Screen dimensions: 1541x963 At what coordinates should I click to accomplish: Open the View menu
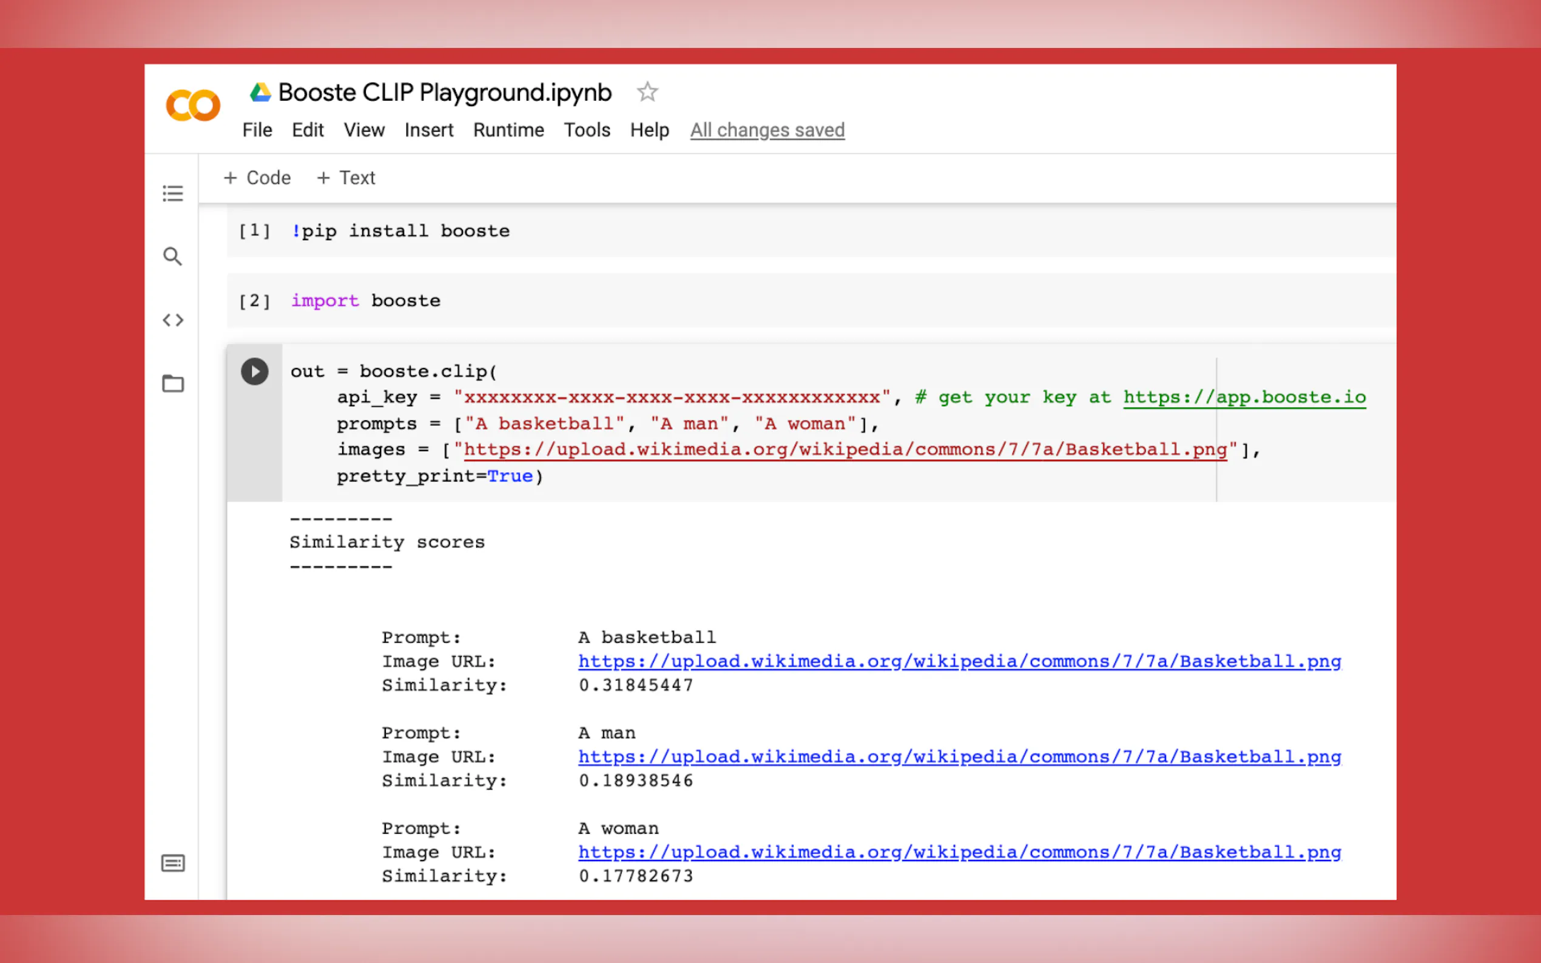(365, 130)
